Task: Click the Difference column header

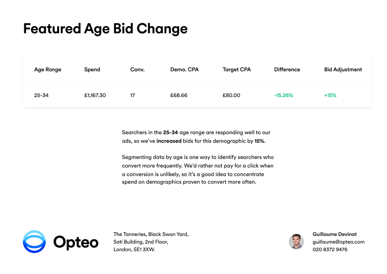Action: pyautogui.click(x=287, y=69)
